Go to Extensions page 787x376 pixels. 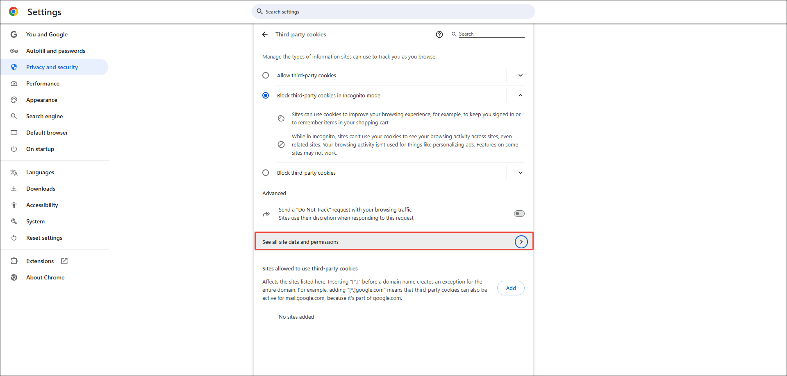(40, 261)
